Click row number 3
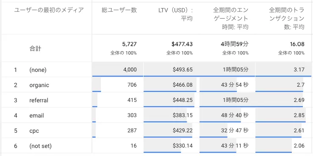Image resolution: width=313 pixels, height=156 pixels. pyautogui.click(x=16, y=100)
